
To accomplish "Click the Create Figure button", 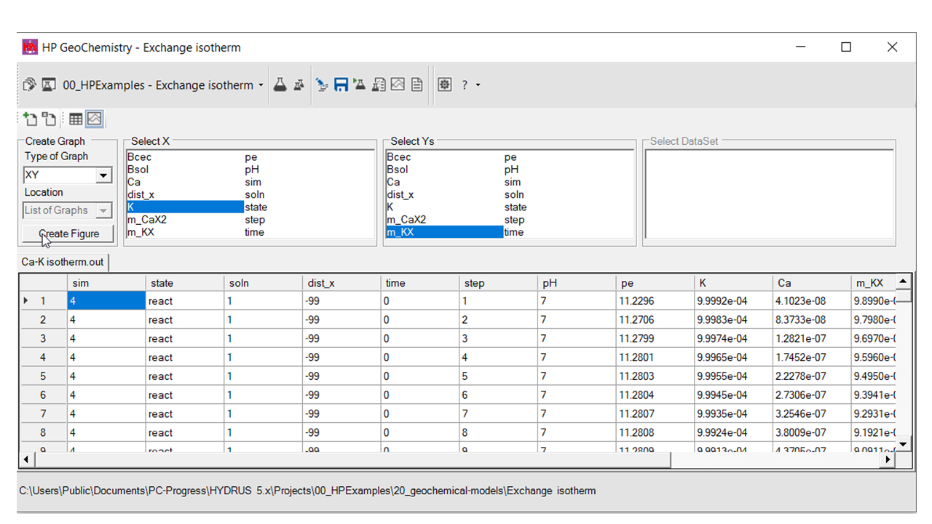I will pyautogui.click(x=68, y=234).
